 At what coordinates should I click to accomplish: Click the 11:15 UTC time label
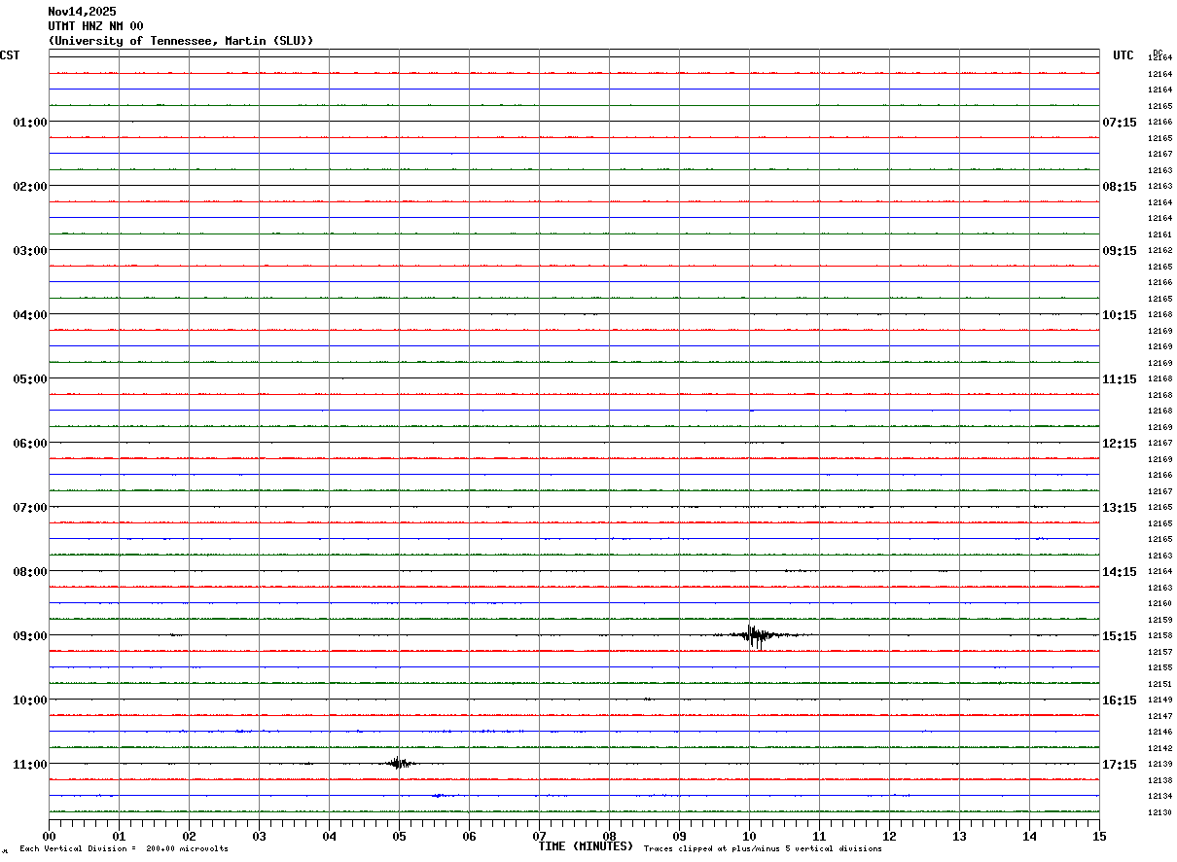click(1119, 378)
